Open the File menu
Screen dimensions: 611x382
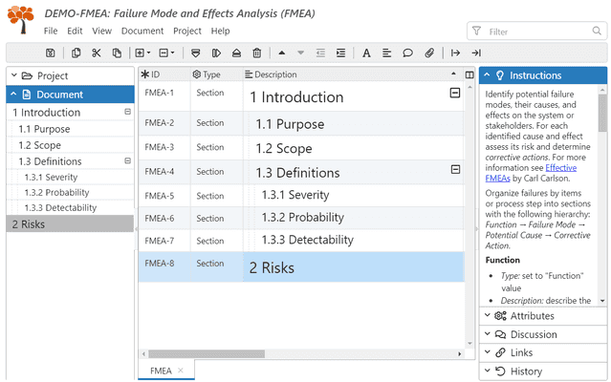[x=51, y=31]
